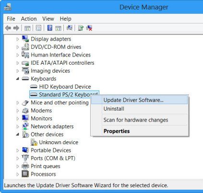Image resolution: width=203 pixels, height=193 pixels.
Task: Click the Show/Hide console tree toolbar icon
Action: 27,28
